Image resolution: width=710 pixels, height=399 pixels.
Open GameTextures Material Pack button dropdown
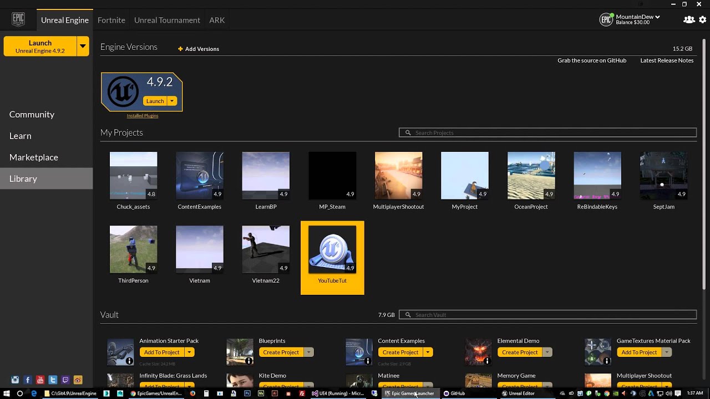[x=666, y=352]
